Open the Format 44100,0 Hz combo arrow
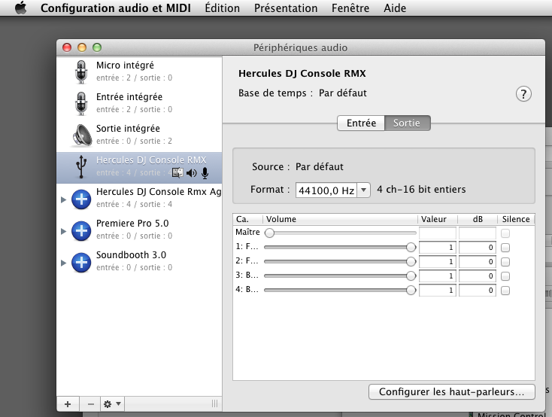 pyautogui.click(x=364, y=190)
